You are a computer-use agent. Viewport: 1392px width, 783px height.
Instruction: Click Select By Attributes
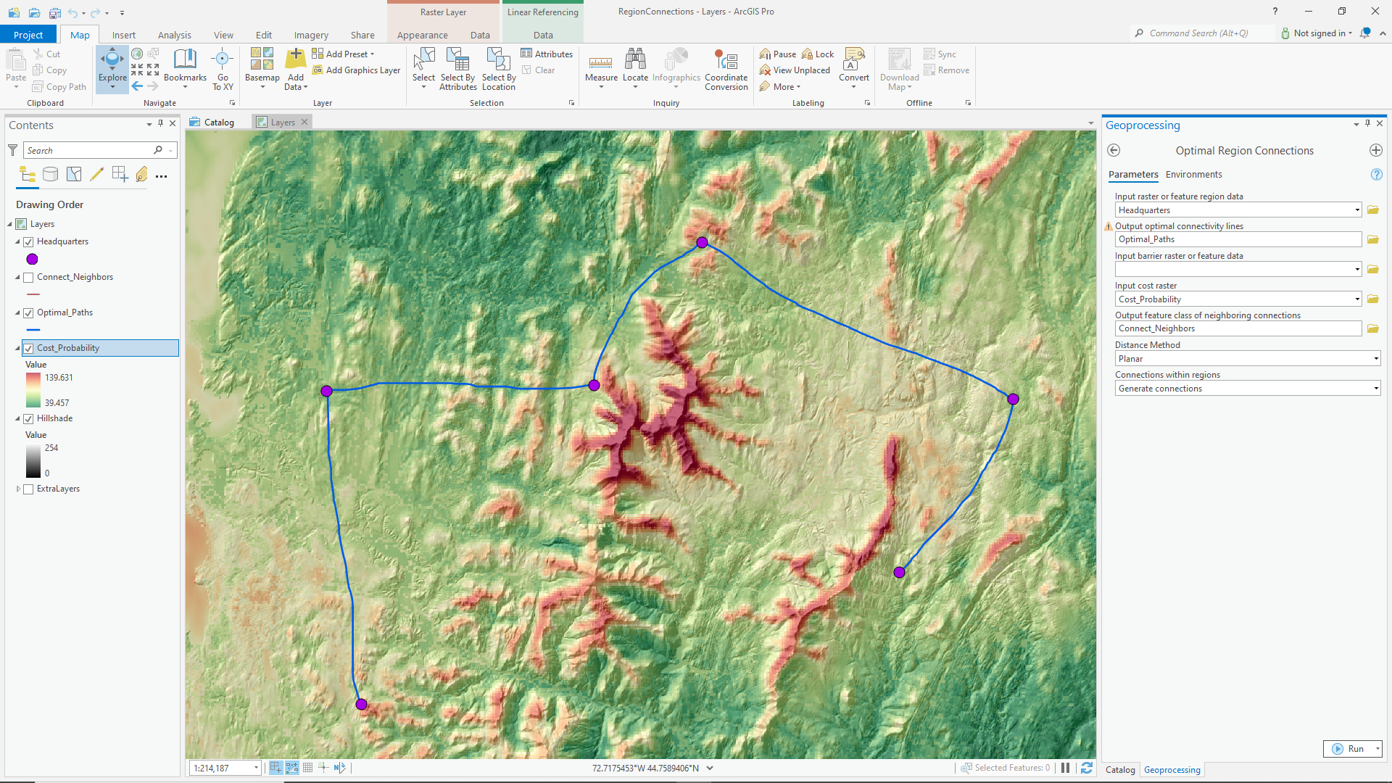coord(457,69)
